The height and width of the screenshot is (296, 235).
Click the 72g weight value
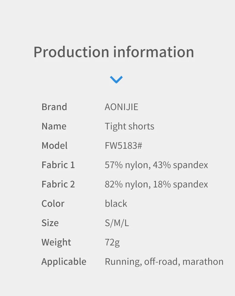pyautogui.click(x=112, y=242)
